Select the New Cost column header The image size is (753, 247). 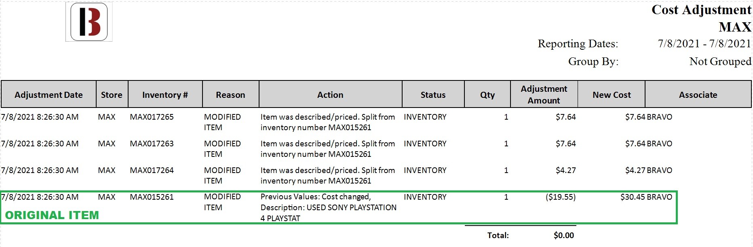[x=612, y=95]
